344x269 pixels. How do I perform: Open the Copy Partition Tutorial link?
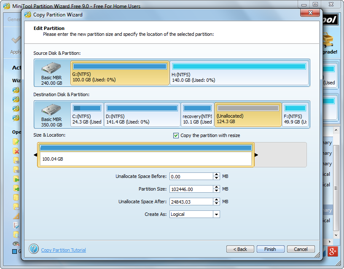pos(63,250)
